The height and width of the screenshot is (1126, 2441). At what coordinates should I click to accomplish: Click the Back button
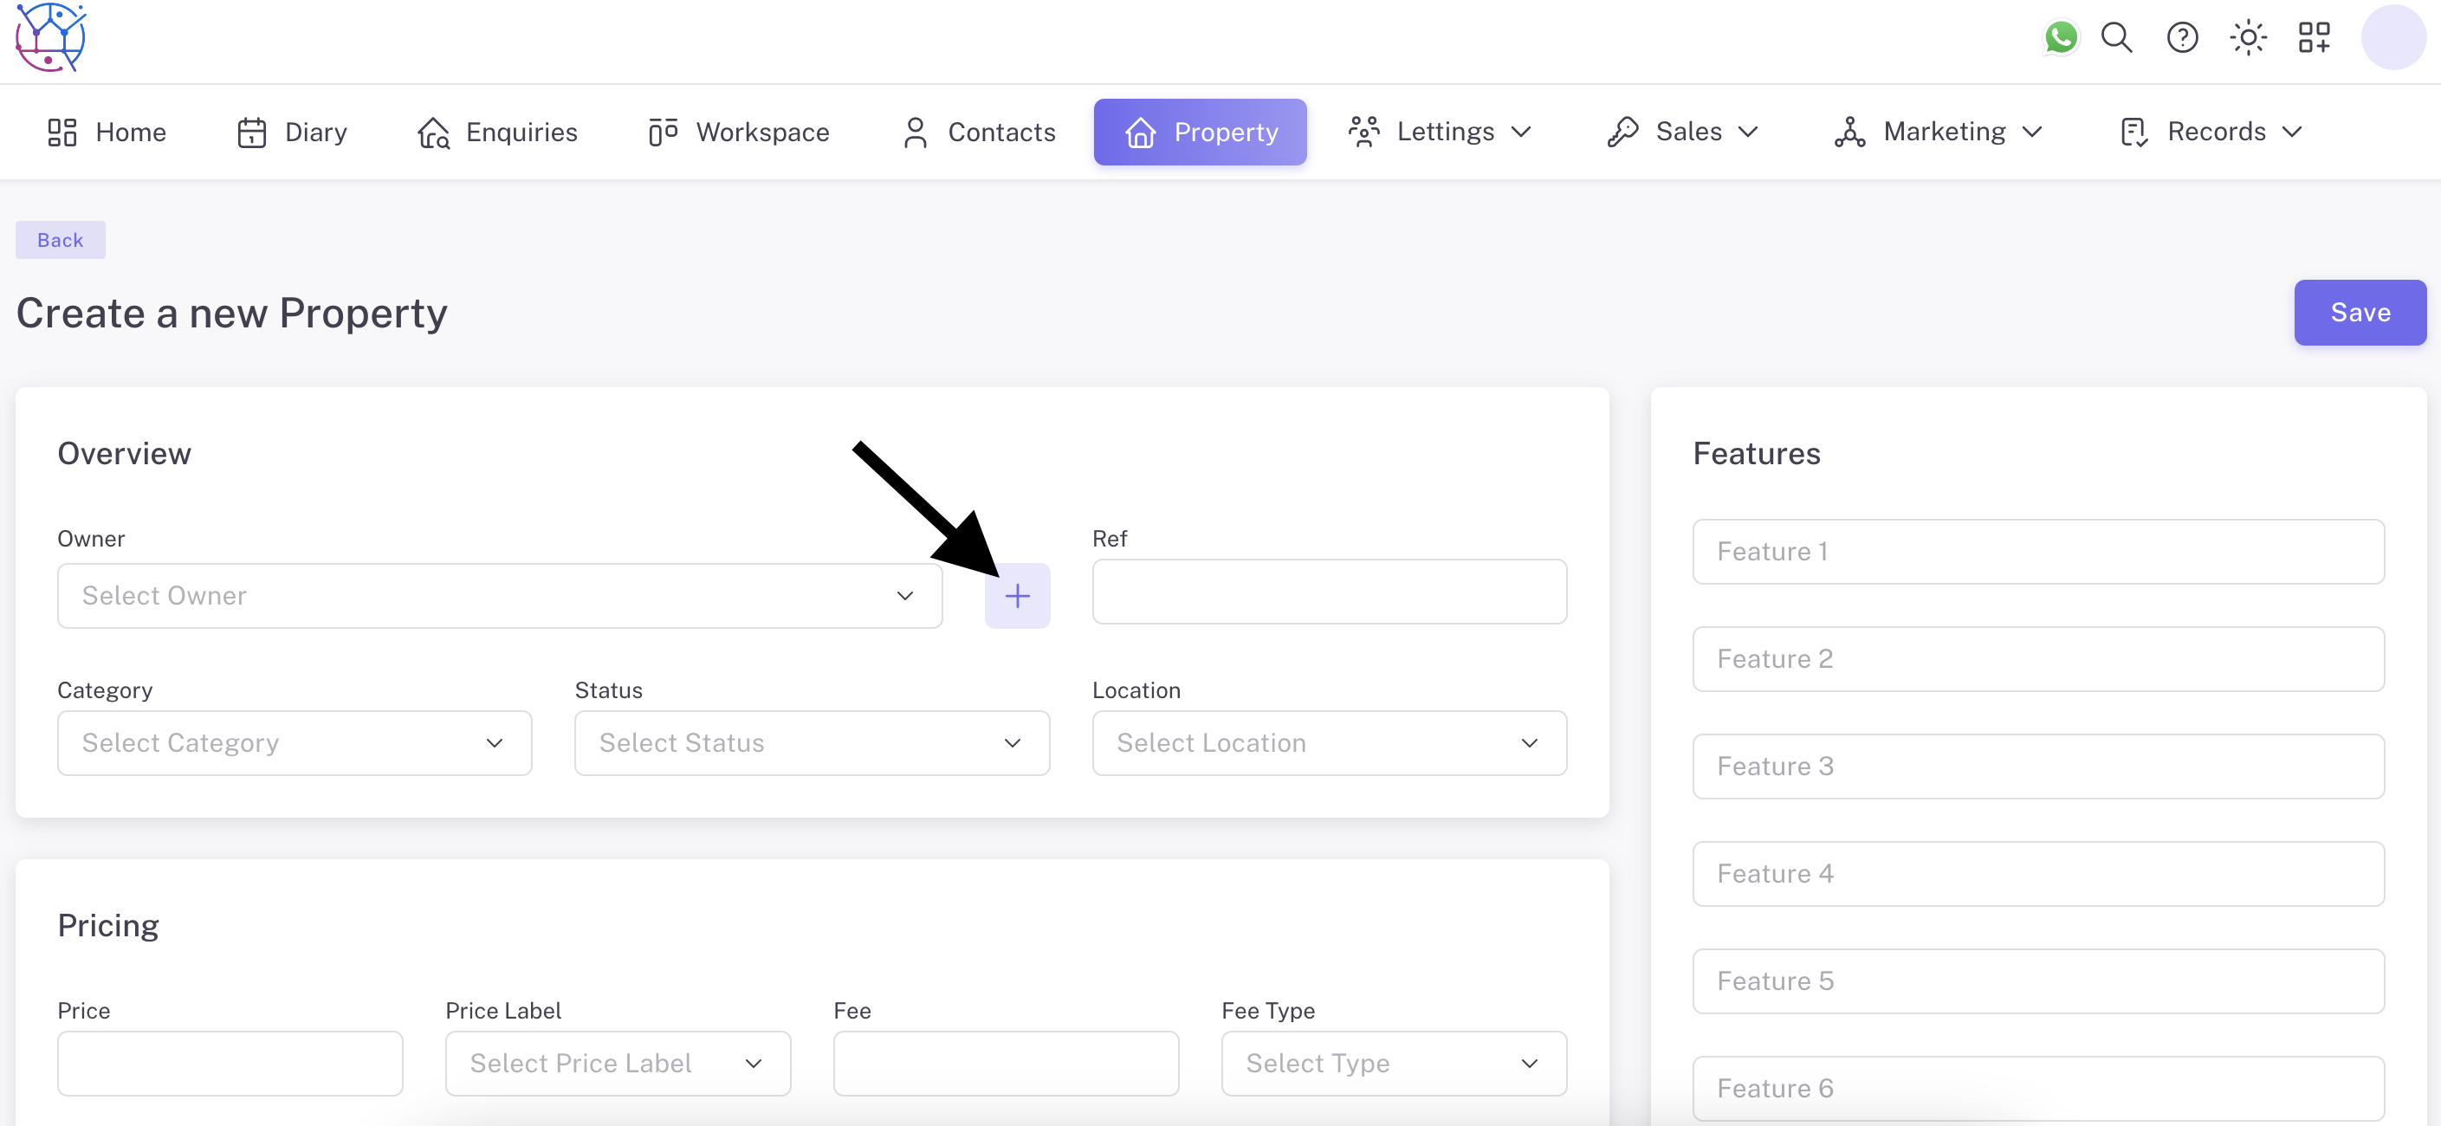(60, 240)
